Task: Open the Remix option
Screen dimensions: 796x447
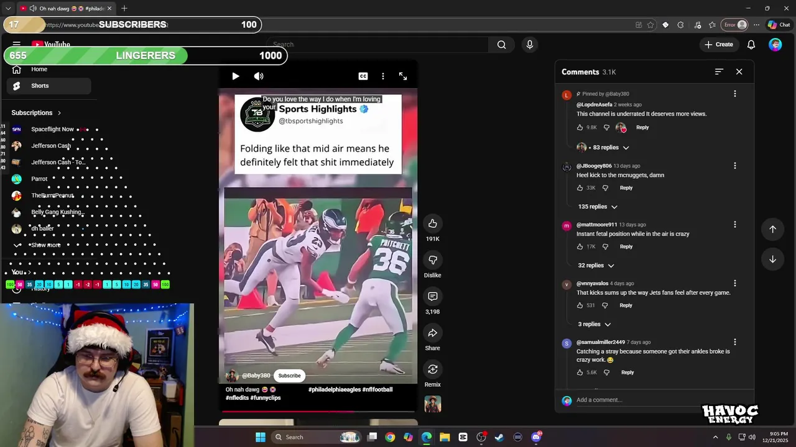Action: 433,369
